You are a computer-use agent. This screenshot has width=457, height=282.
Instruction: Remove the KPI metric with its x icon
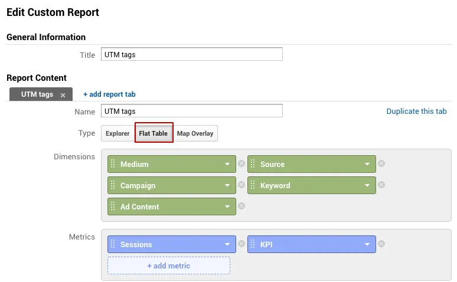(x=381, y=244)
